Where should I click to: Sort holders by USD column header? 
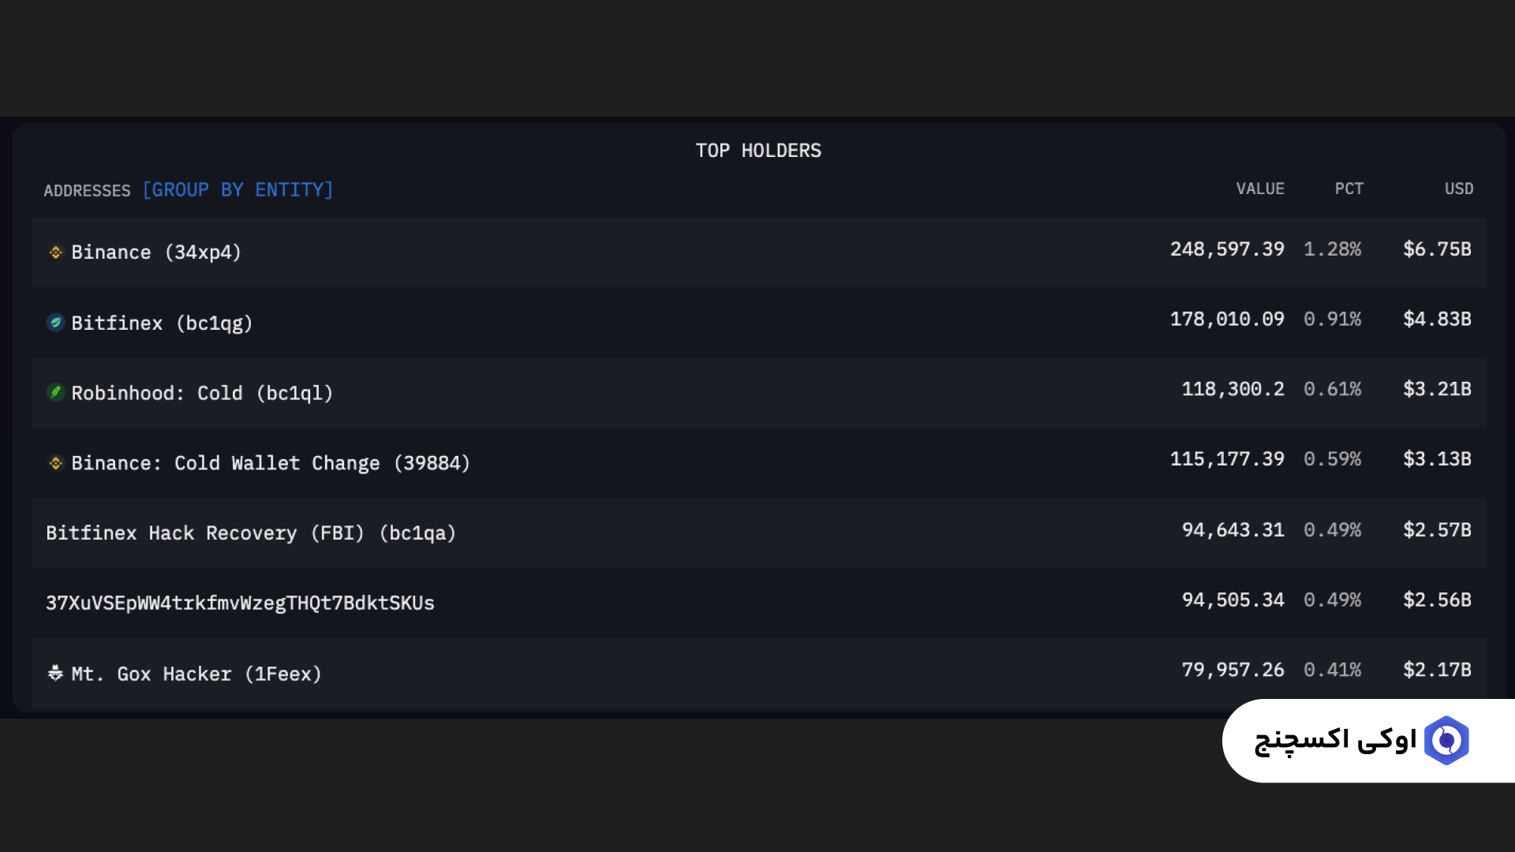[x=1458, y=189]
